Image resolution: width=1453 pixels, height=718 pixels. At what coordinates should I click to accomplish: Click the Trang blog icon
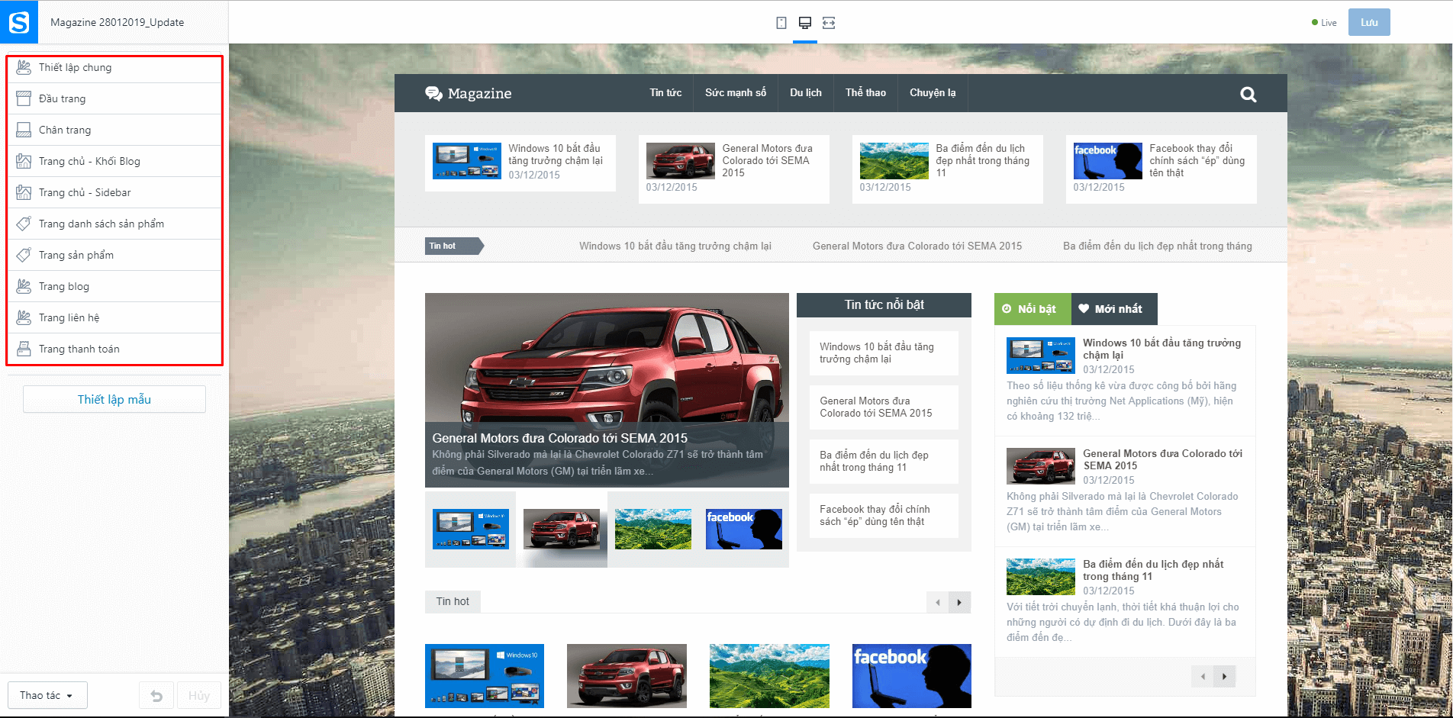click(24, 286)
